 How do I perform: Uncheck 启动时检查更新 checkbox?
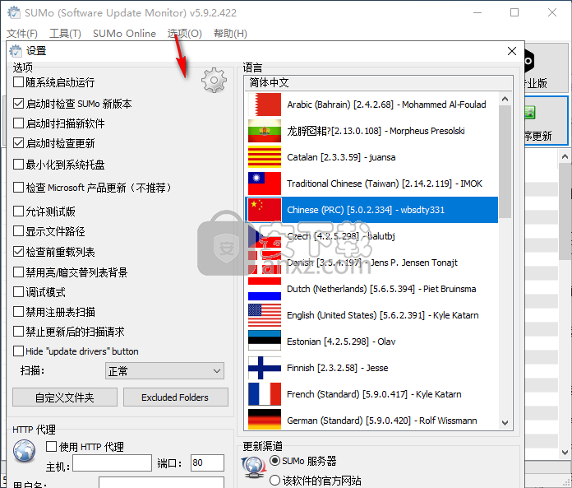tap(18, 143)
